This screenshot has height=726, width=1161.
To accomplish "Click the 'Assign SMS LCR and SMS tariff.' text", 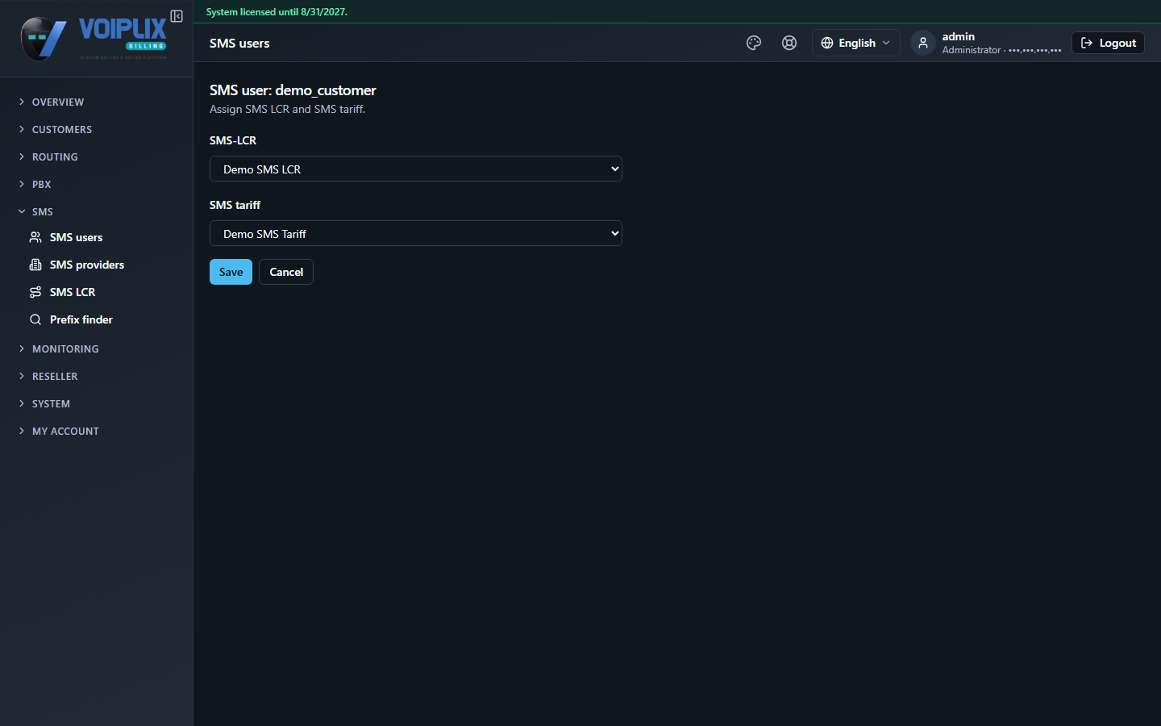I will (x=287, y=109).
